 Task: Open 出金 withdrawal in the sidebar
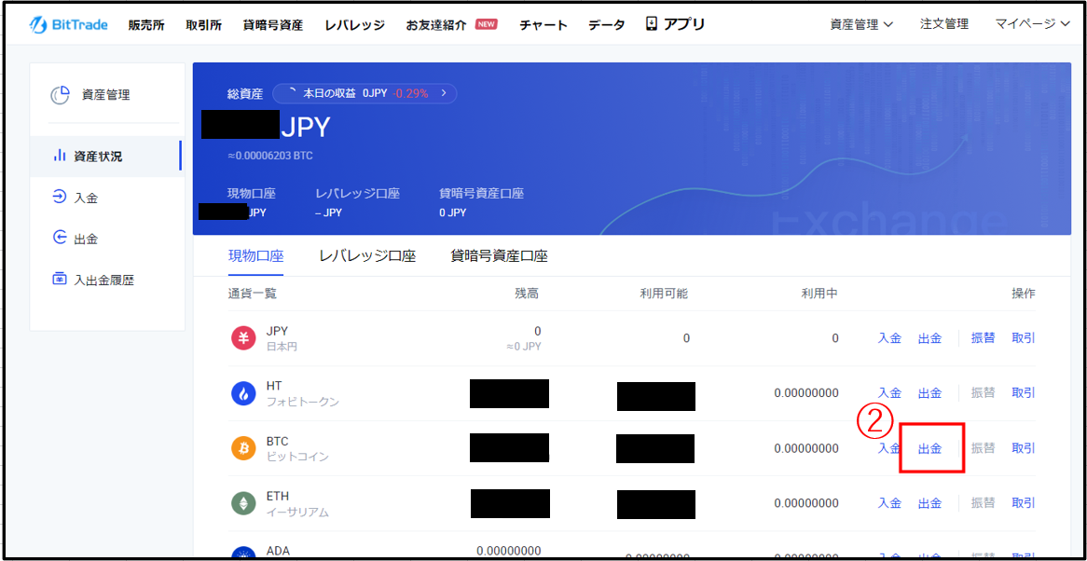click(86, 239)
